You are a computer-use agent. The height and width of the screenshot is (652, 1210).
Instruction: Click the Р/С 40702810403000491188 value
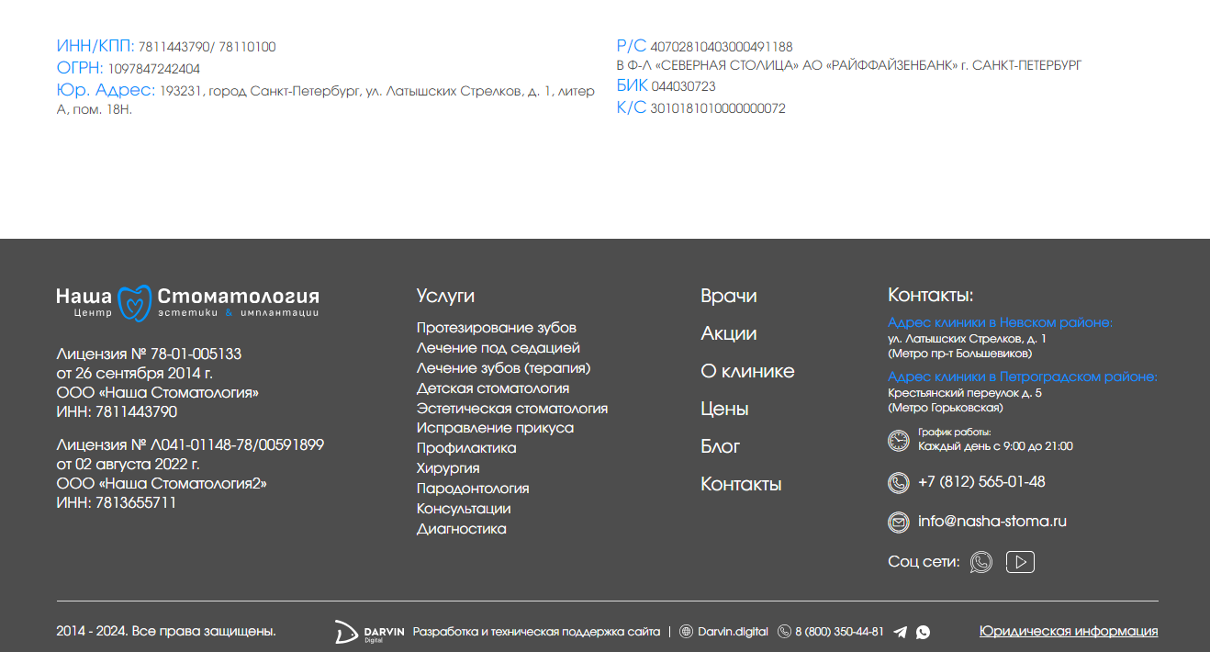coord(722,47)
